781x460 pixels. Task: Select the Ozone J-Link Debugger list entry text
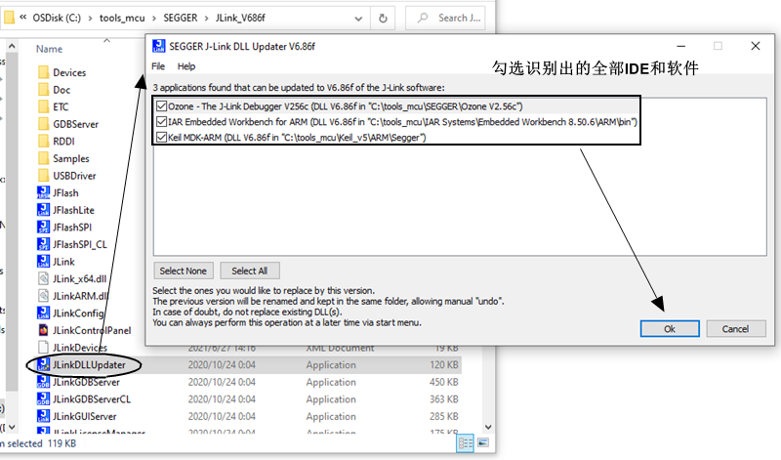[346, 106]
